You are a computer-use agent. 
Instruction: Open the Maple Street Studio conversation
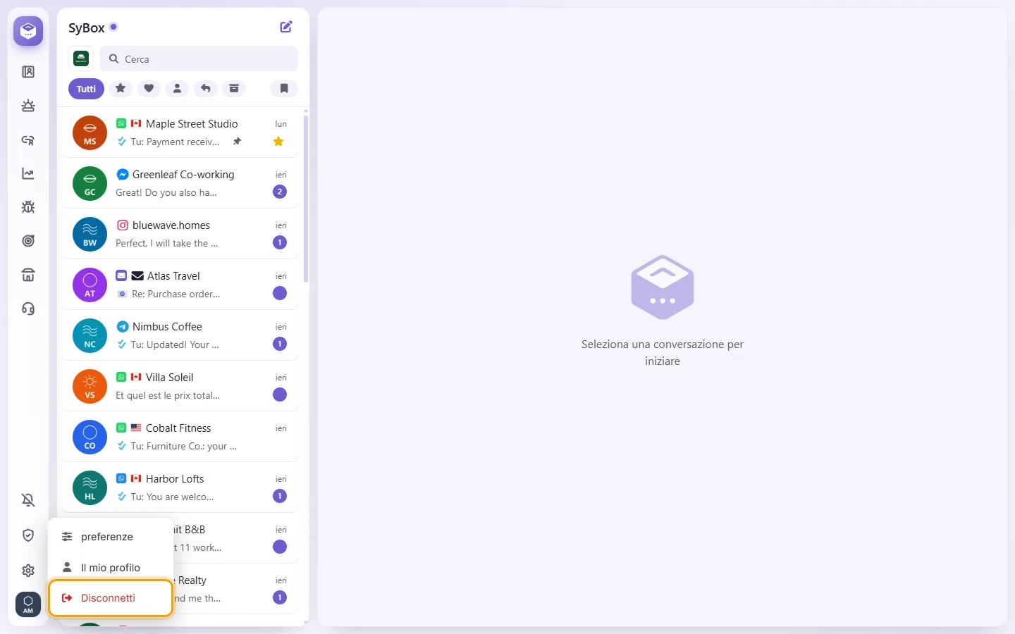[x=180, y=132]
